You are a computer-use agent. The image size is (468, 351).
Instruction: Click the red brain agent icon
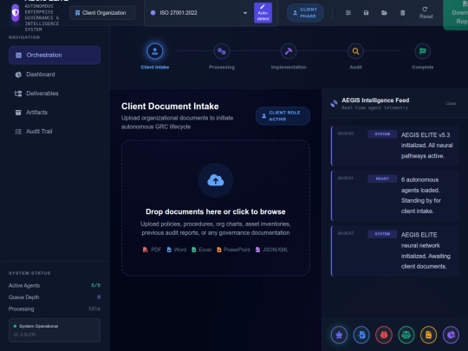pyautogui.click(x=384, y=335)
